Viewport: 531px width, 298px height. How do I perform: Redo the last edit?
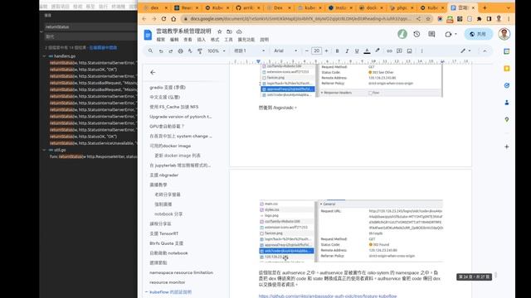171,51
